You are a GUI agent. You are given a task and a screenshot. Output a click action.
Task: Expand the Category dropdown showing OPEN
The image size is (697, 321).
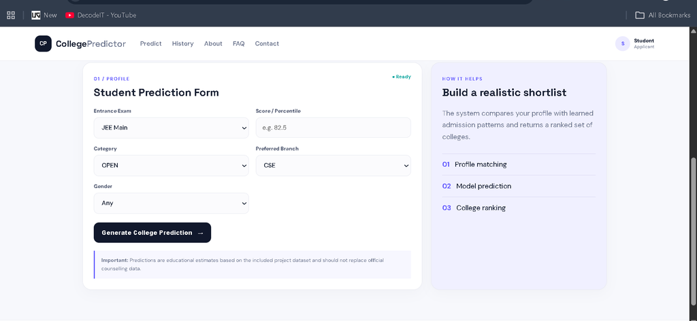click(x=171, y=166)
